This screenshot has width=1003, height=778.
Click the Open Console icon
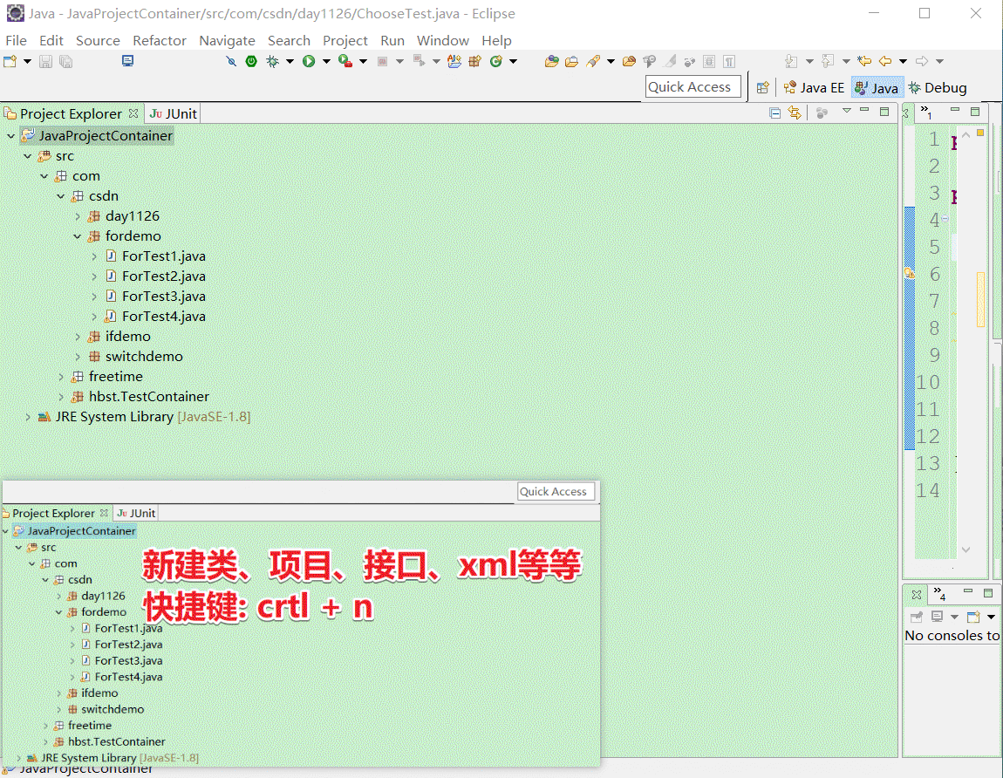[973, 617]
